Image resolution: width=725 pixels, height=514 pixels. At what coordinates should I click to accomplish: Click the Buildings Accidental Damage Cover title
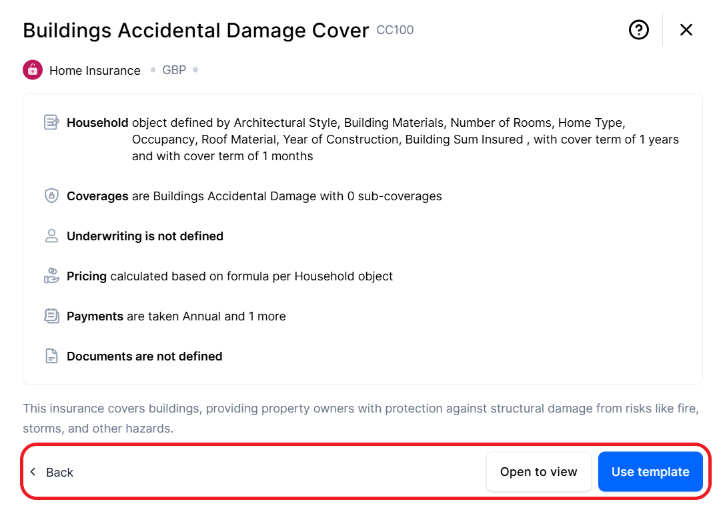click(195, 31)
